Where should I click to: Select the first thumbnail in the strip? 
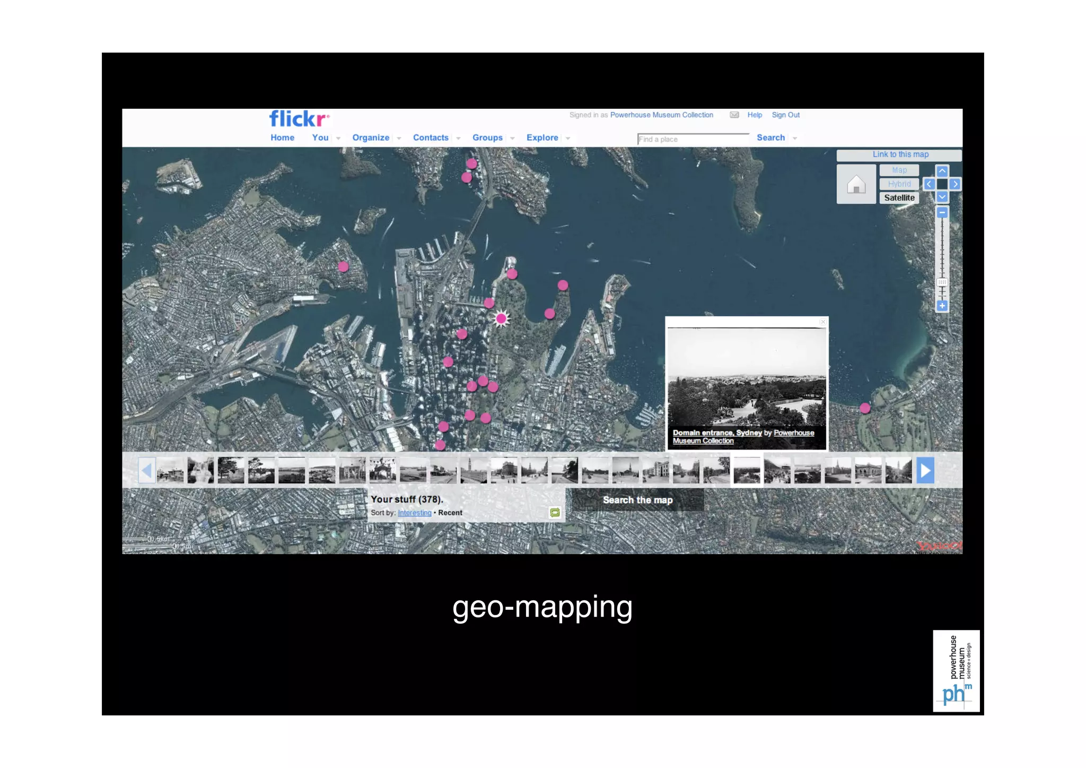(170, 470)
